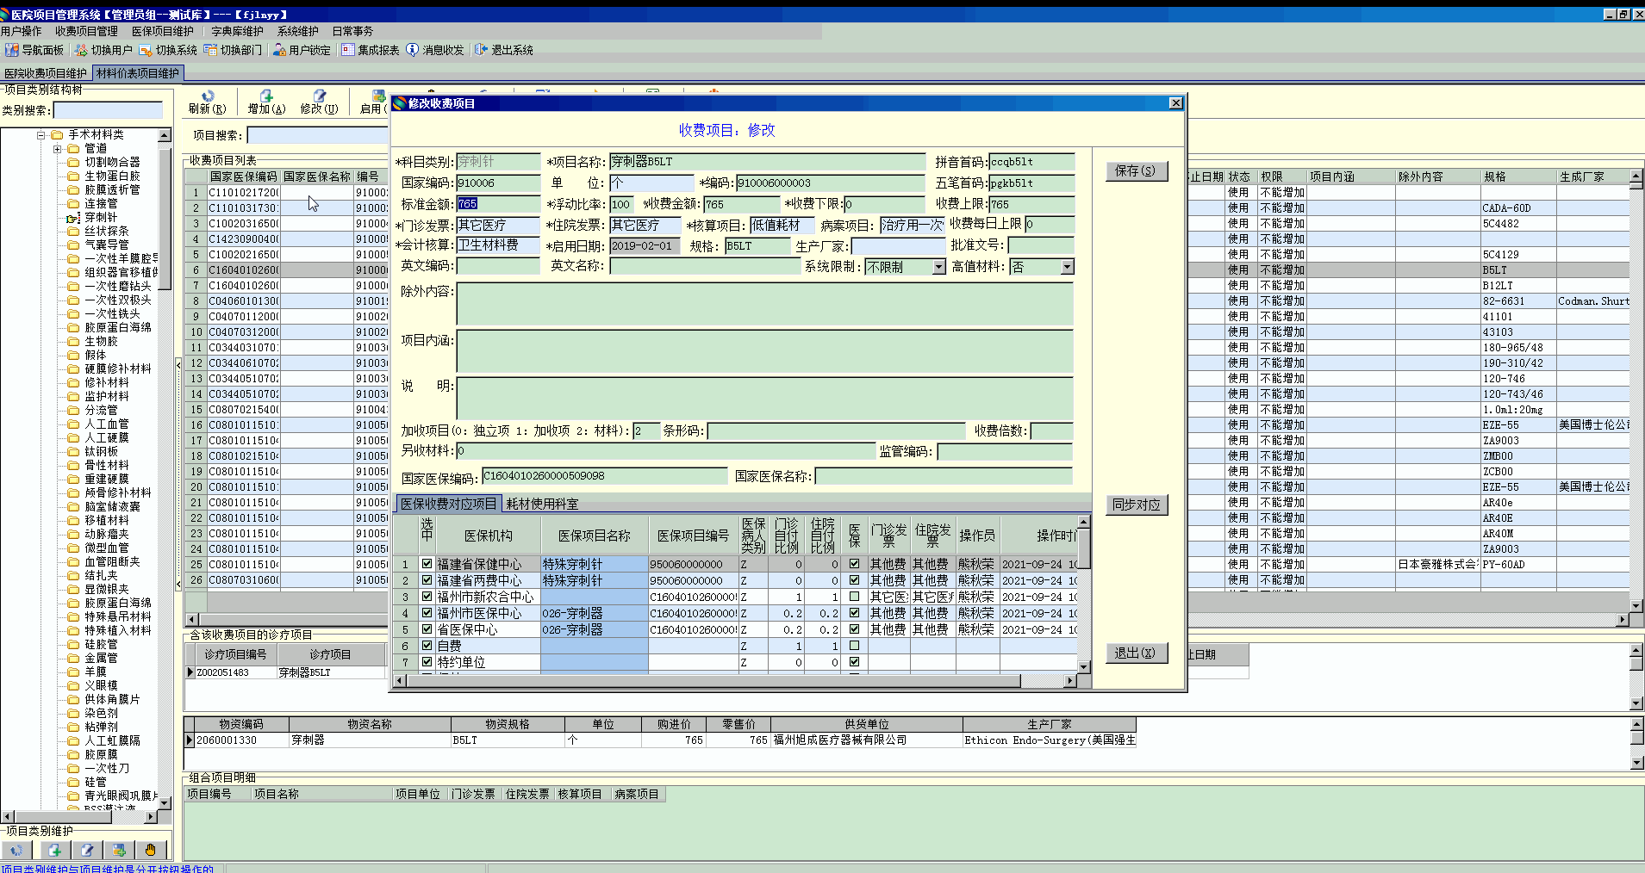Focus the 类别搜索 search box

(x=108, y=110)
